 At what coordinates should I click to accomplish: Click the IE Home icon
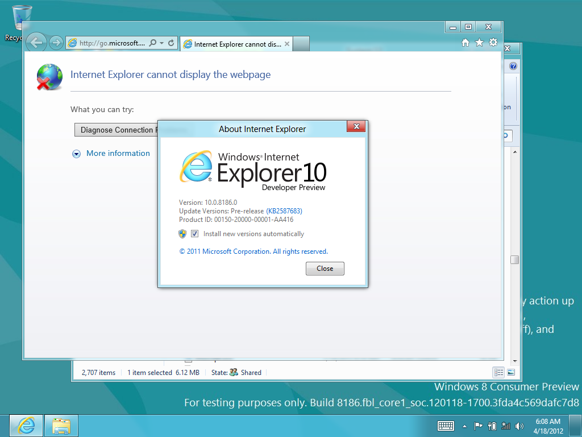(465, 43)
